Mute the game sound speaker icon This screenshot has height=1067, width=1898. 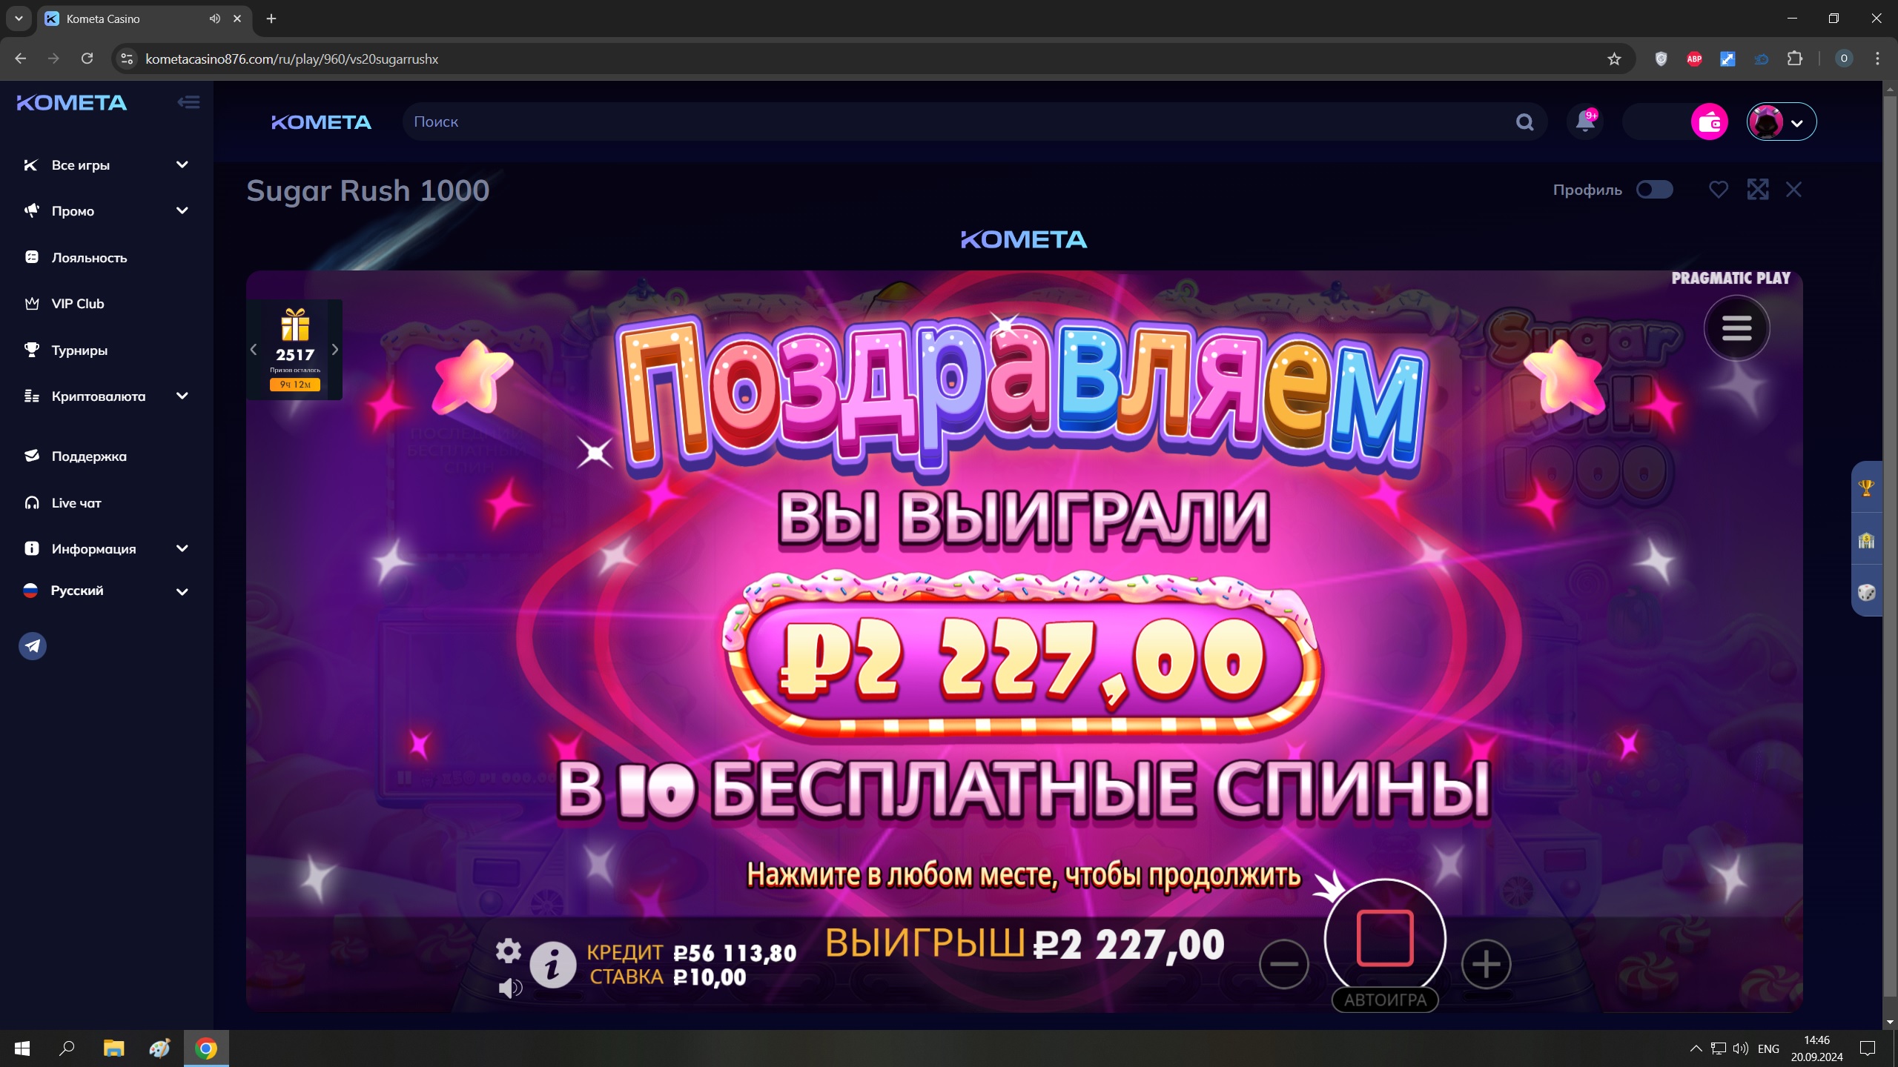pos(510,988)
